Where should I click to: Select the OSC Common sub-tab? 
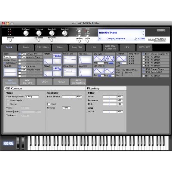coord(11,82)
